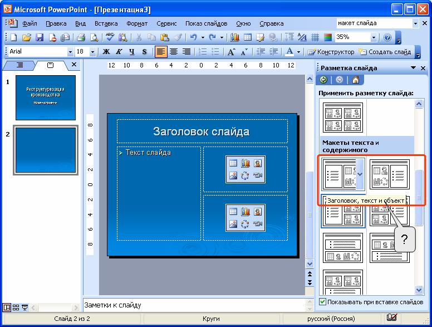Toggle bold Ж formatting
432x327 pixels.
(106, 52)
